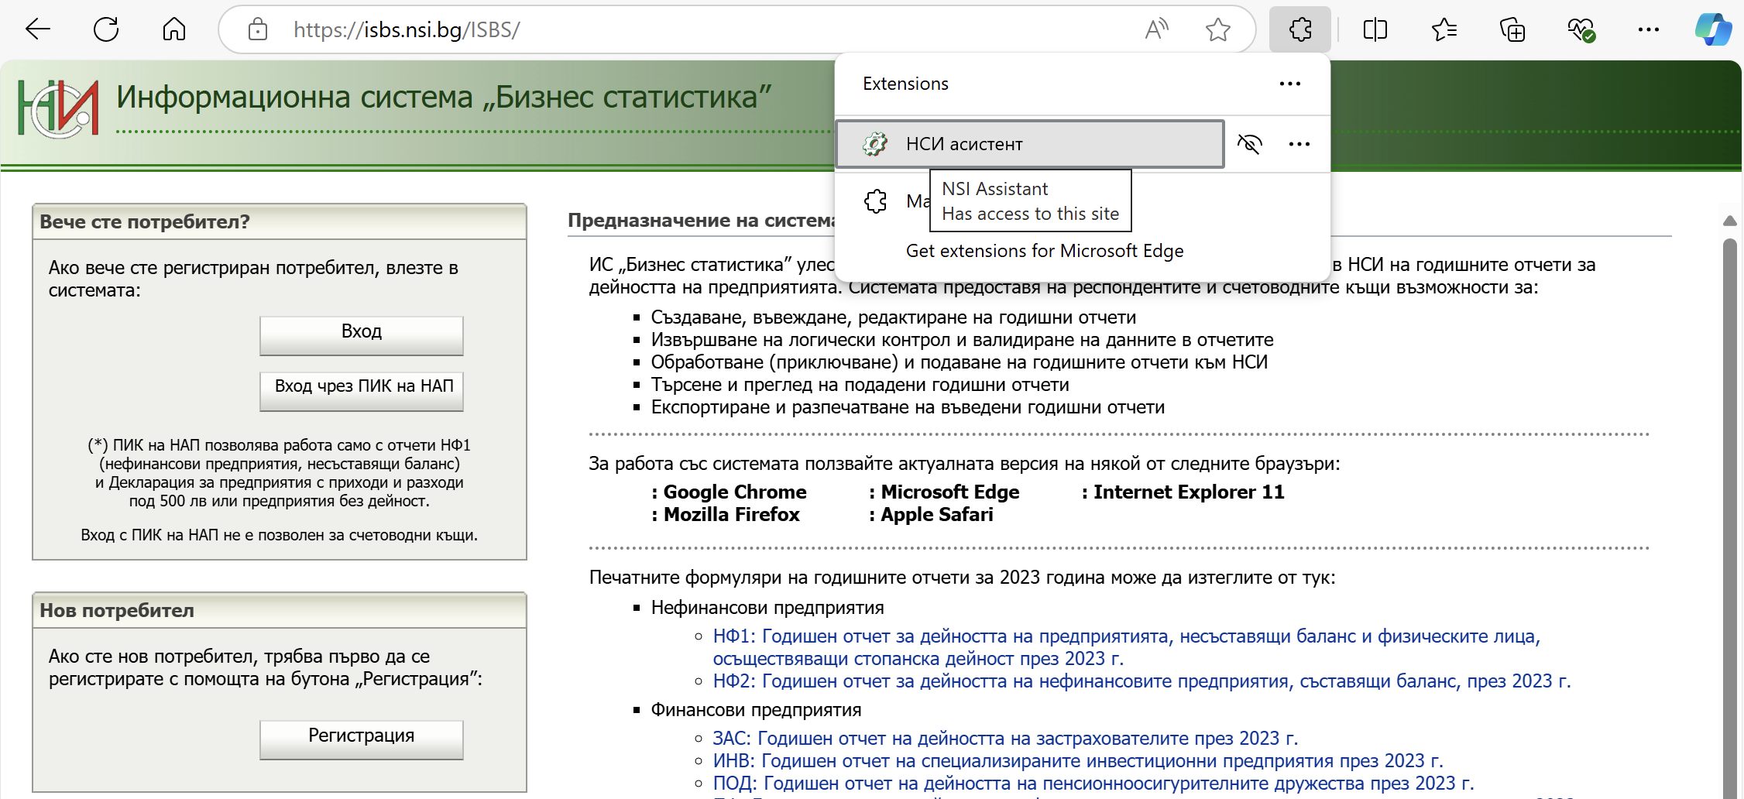Open Edge Settings and more menu
The width and height of the screenshot is (1744, 799).
coord(1649,30)
